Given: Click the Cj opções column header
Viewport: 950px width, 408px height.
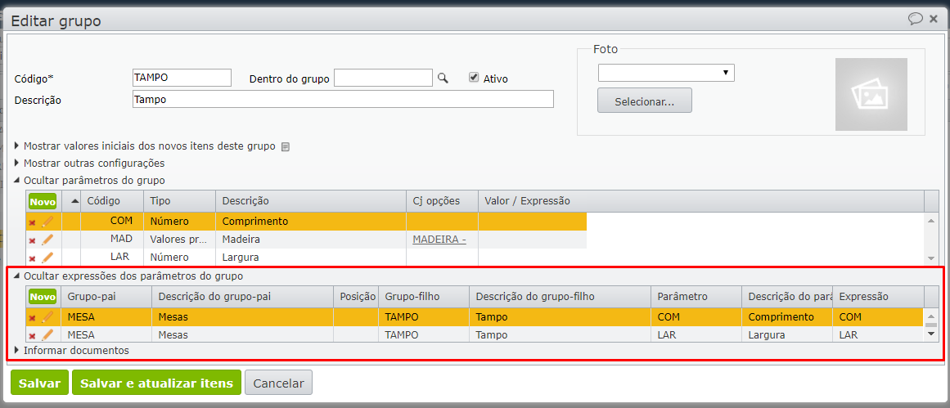Looking at the screenshot, I should tap(443, 200).
